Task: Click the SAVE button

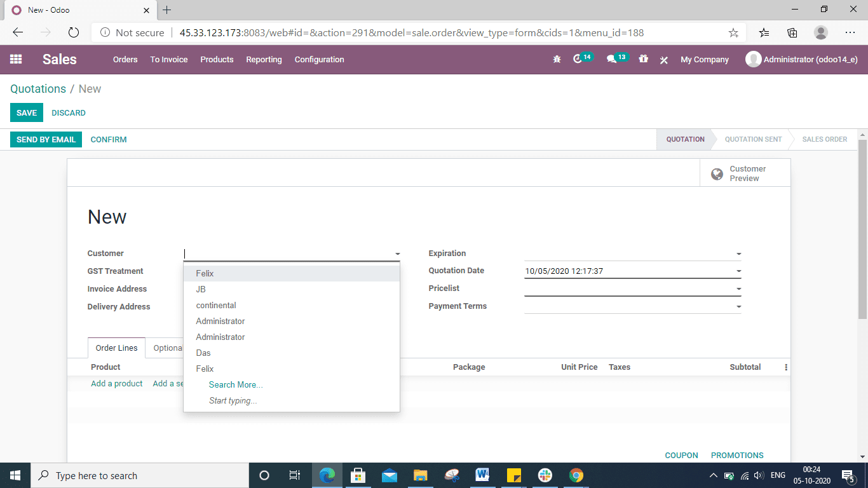Action: click(x=26, y=112)
